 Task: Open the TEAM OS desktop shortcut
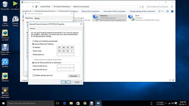[5, 77]
